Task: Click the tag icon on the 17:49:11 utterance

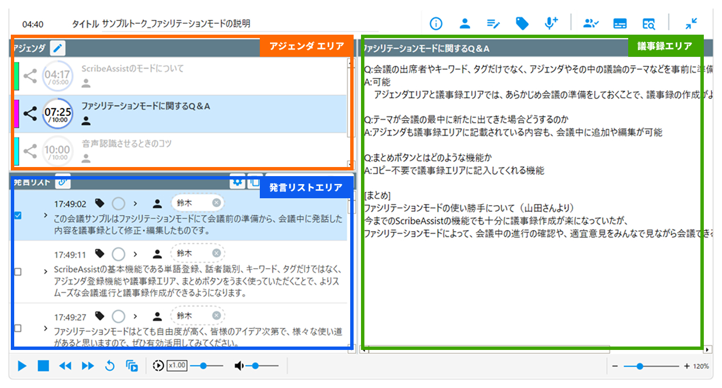Action: (x=100, y=254)
